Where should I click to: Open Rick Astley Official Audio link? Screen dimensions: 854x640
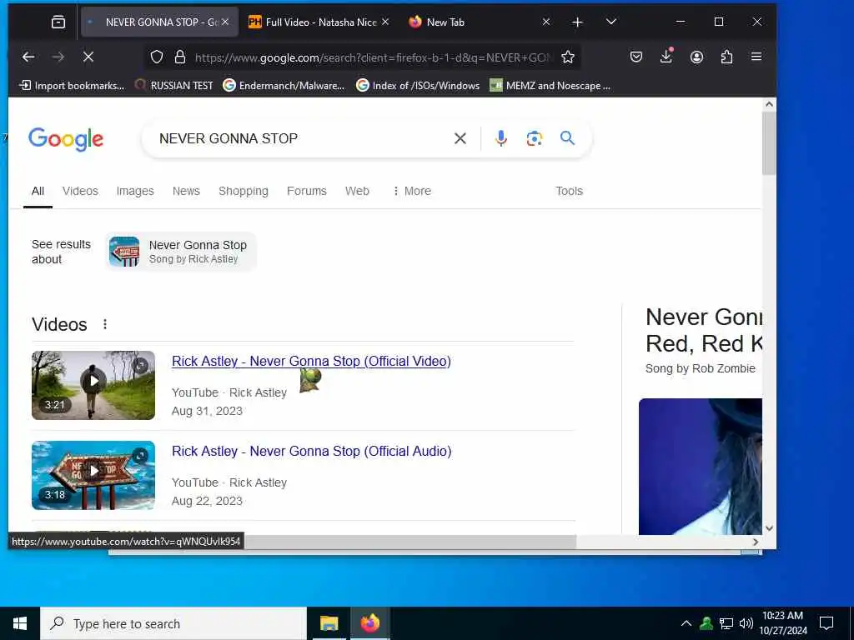(312, 451)
